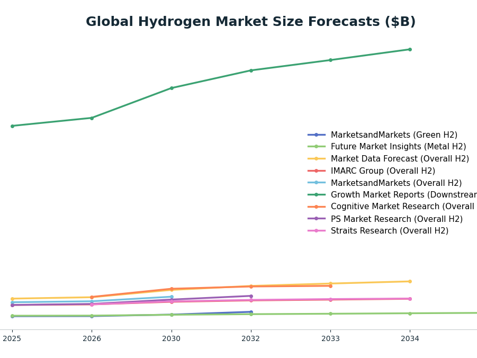477x358 pixels.
Task: Select legend entry Straits Research (Overall H2)
Action: [390, 231]
